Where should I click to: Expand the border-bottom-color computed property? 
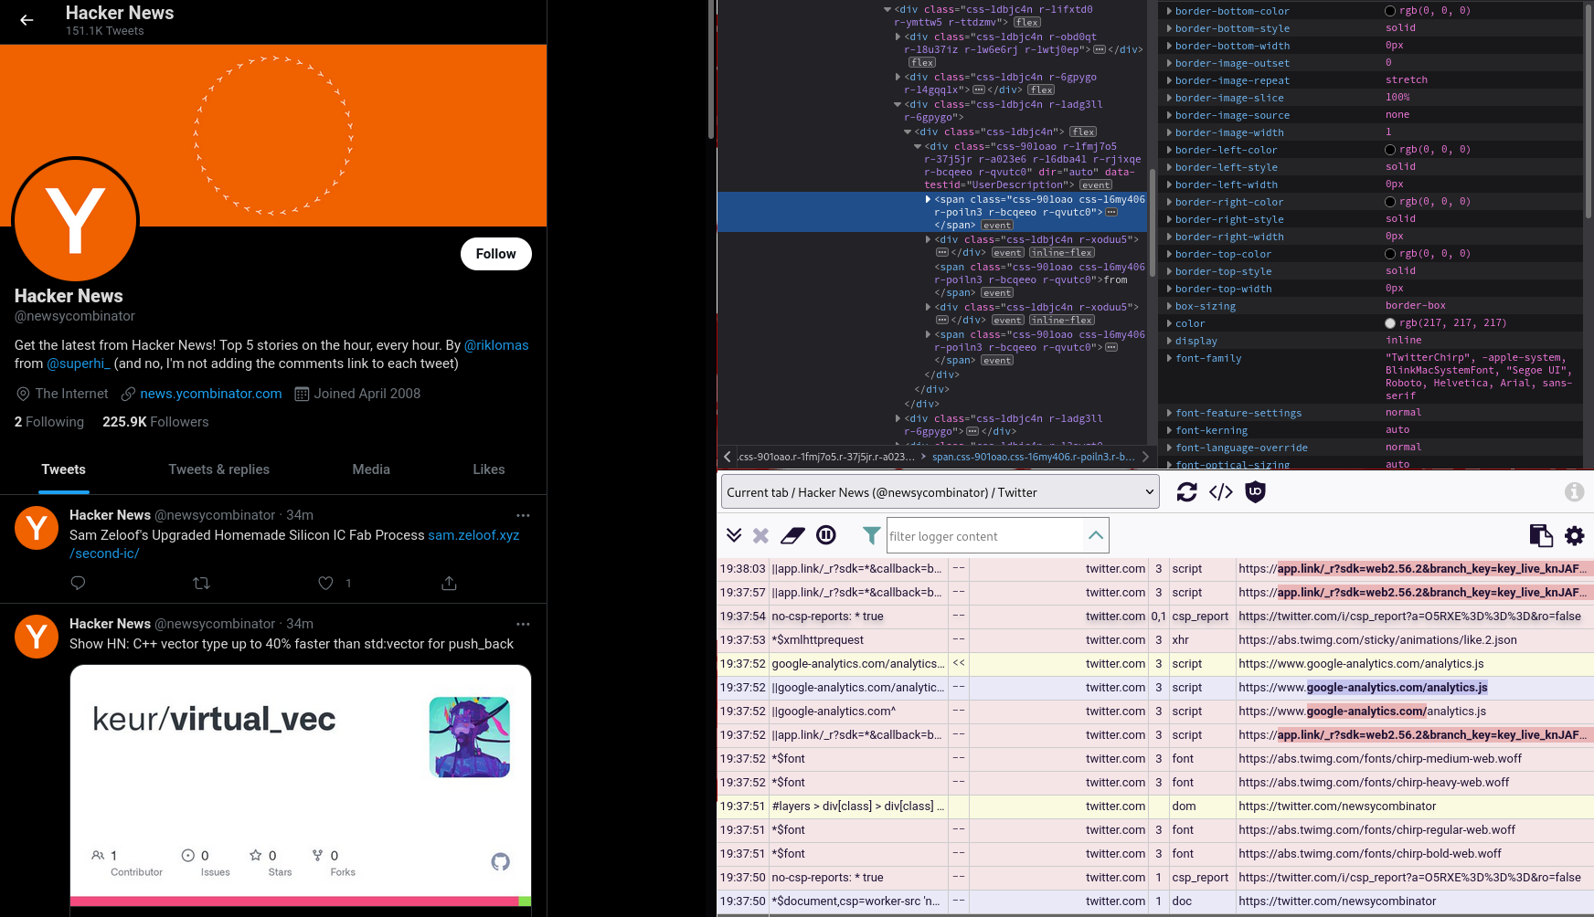point(1169,11)
